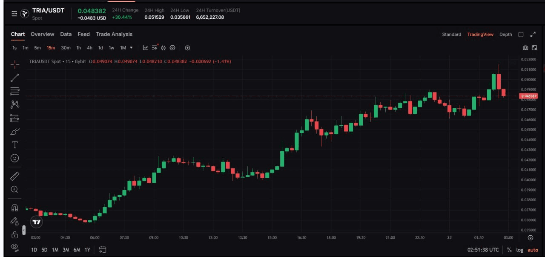Image resolution: width=545 pixels, height=257 pixels.
Task: Set the chart interval to 4h
Action: (89, 48)
